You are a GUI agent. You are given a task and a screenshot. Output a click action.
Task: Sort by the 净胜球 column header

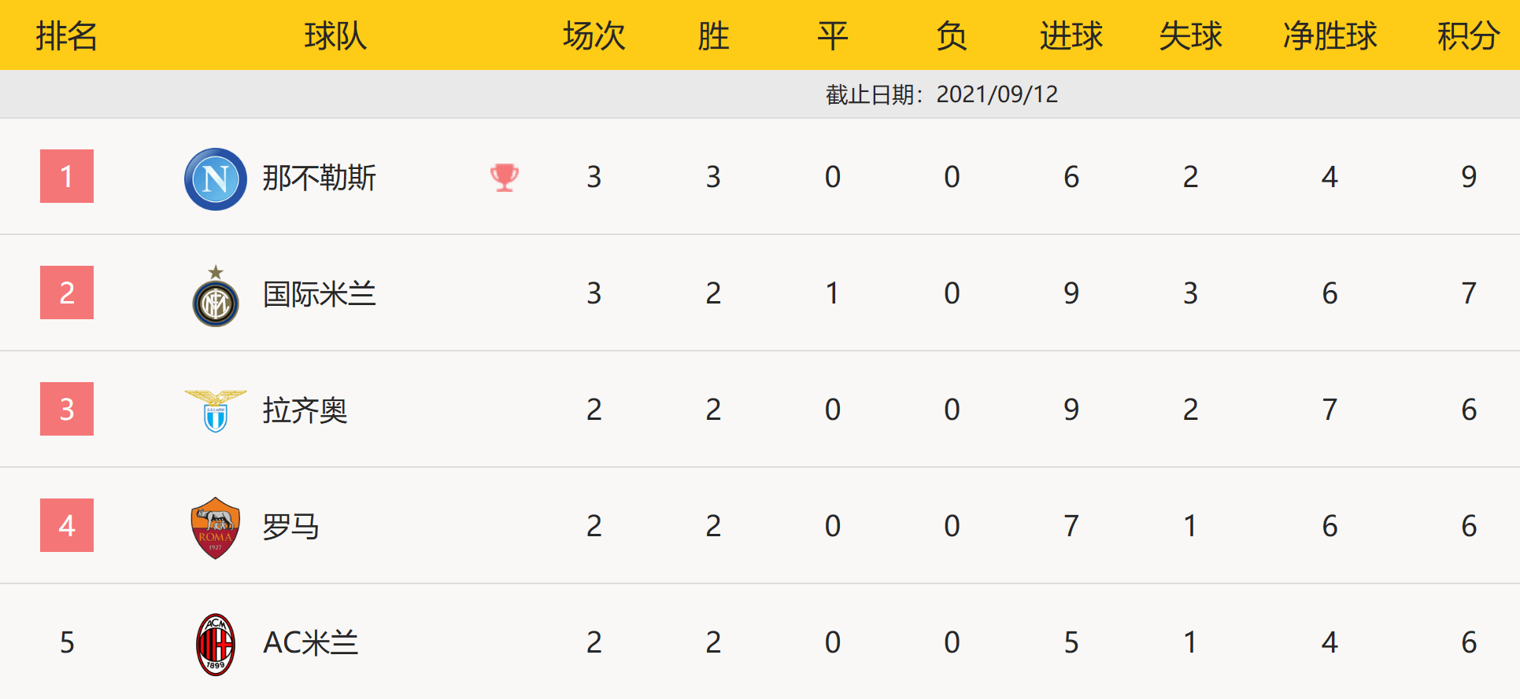[1330, 36]
